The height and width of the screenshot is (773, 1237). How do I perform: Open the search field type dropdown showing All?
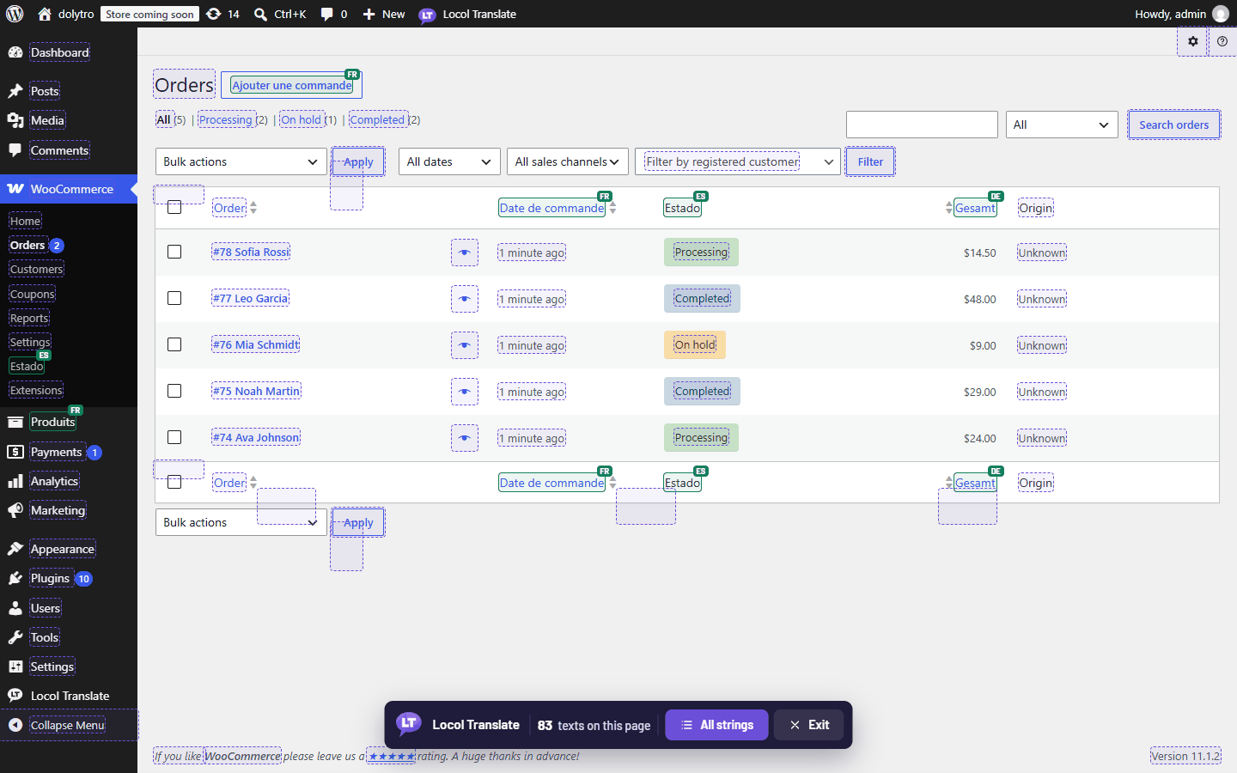[1062, 125]
